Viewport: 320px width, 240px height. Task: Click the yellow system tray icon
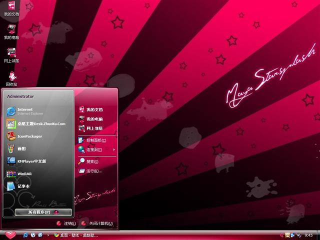point(287,235)
